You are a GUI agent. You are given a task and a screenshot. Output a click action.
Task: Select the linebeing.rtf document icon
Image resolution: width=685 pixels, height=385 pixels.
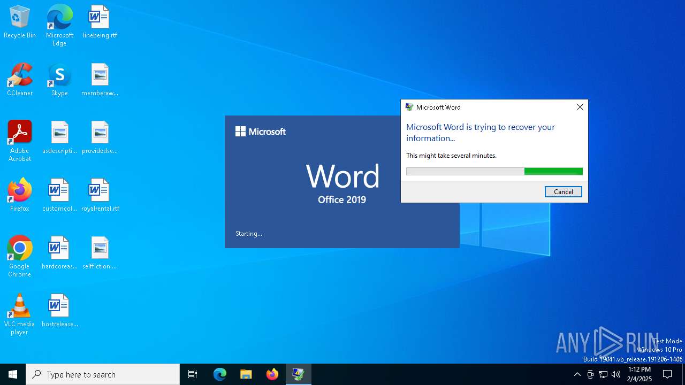click(100, 22)
